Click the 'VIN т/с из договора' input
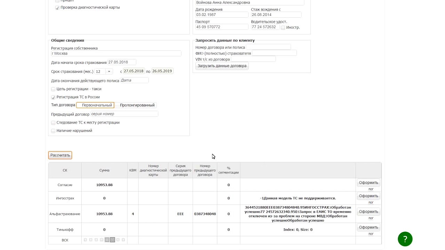Screen dimensions: 445x250 (x=253, y=59)
